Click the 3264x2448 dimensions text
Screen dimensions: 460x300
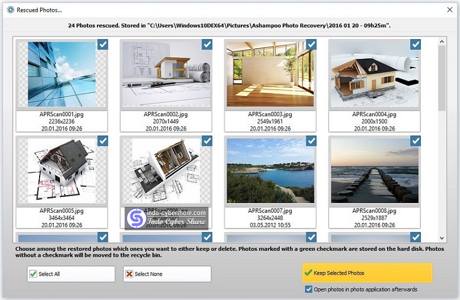pos(270,218)
